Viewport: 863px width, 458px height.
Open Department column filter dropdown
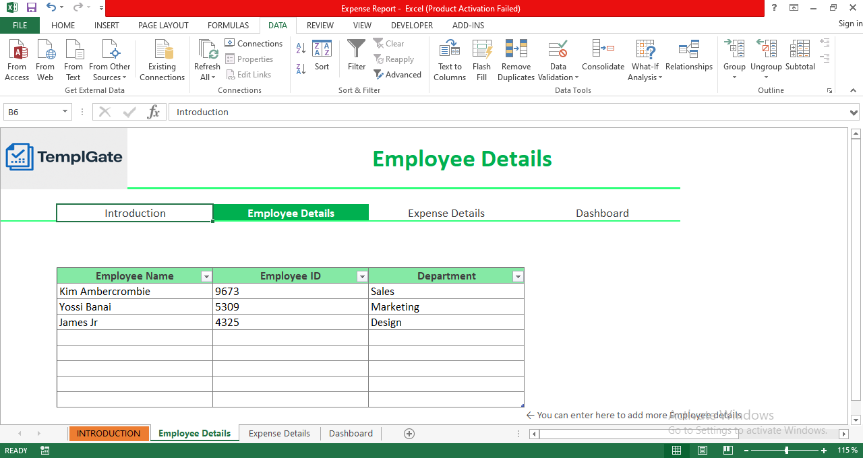coord(518,276)
